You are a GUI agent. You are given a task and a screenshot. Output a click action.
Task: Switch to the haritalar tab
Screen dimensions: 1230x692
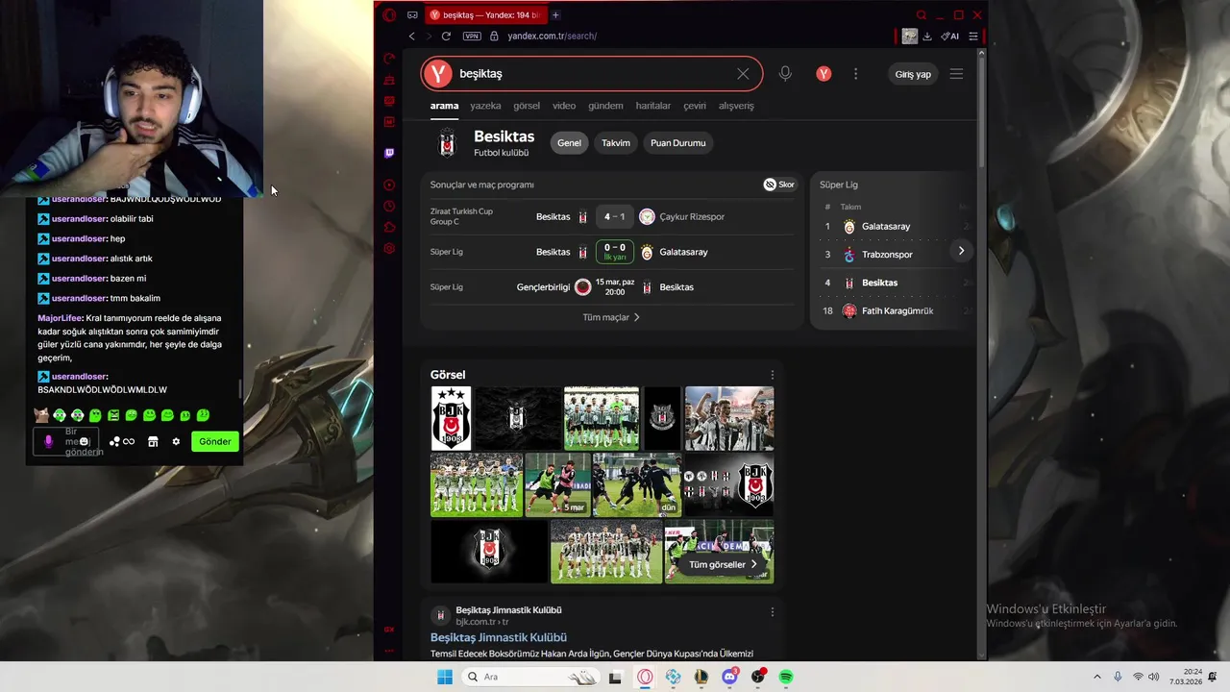[653, 106]
